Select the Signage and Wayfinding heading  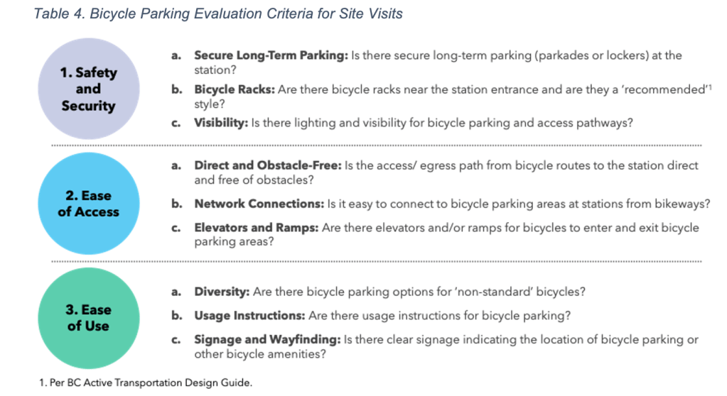pos(267,339)
